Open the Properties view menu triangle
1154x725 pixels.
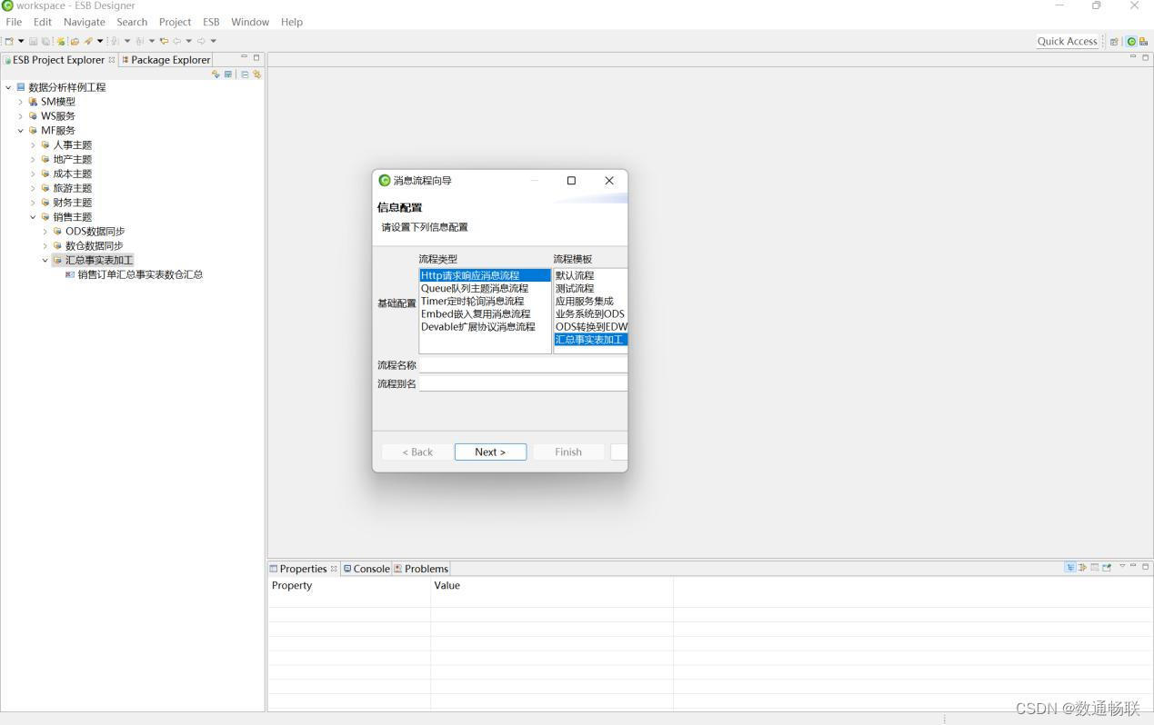[1122, 565]
